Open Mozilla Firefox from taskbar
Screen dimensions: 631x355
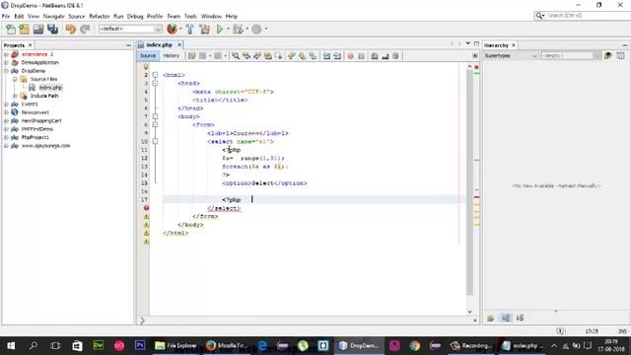226,346
